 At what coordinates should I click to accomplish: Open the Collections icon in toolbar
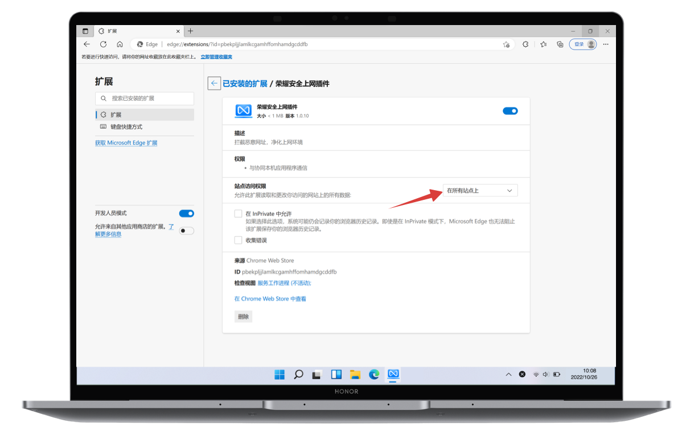click(x=560, y=44)
